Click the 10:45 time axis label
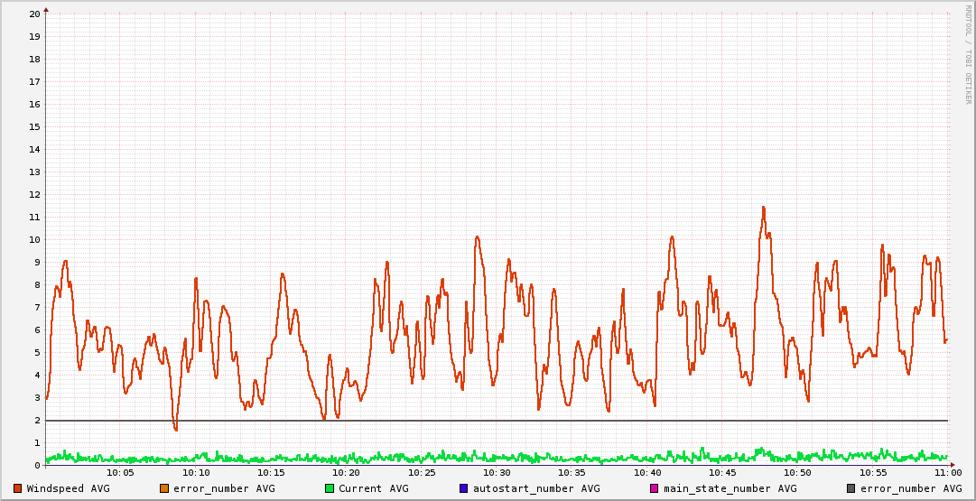Screen dimensions: 976x501 click(722, 472)
